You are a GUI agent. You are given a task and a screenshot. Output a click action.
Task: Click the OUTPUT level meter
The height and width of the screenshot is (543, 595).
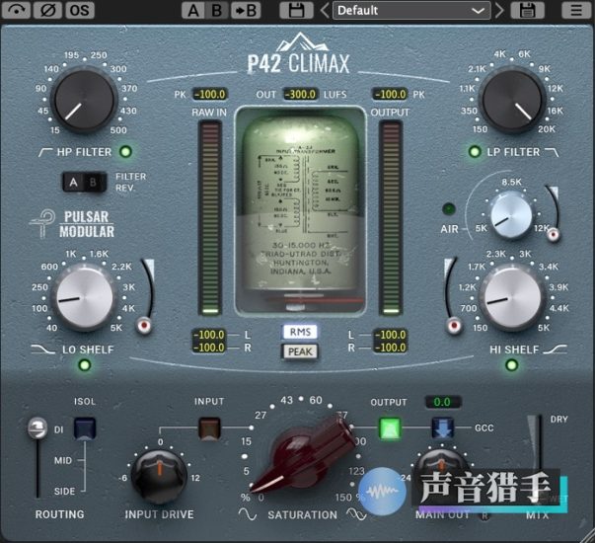pyautogui.click(x=391, y=218)
